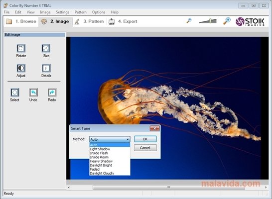This screenshot has height=199, width=272.
Task: Cancel the Smart Tune dialog
Action: coord(145,148)
